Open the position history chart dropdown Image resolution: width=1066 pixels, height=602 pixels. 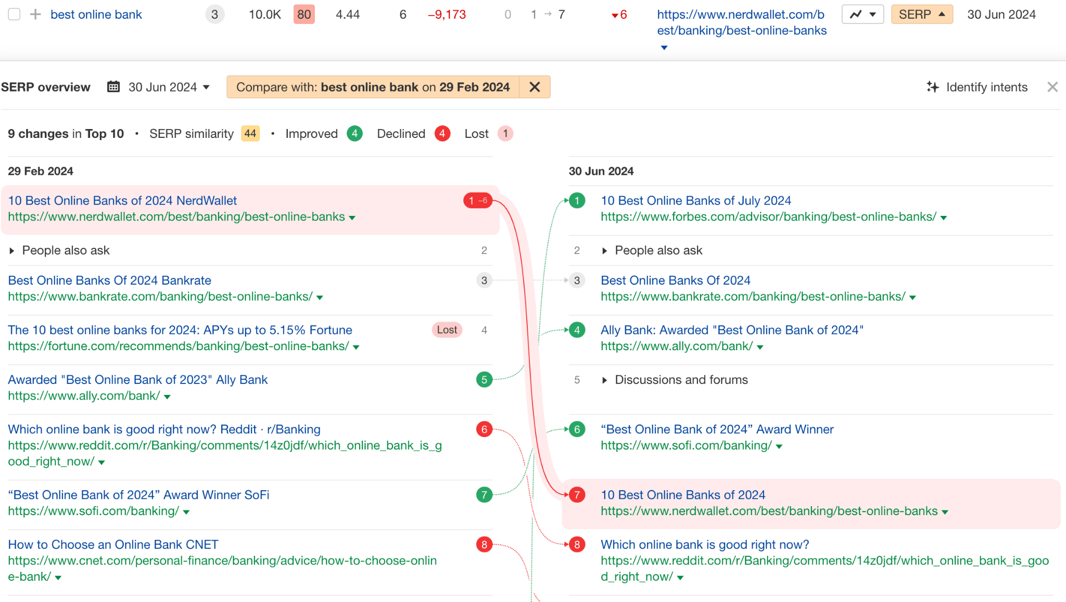coord(862,15)
